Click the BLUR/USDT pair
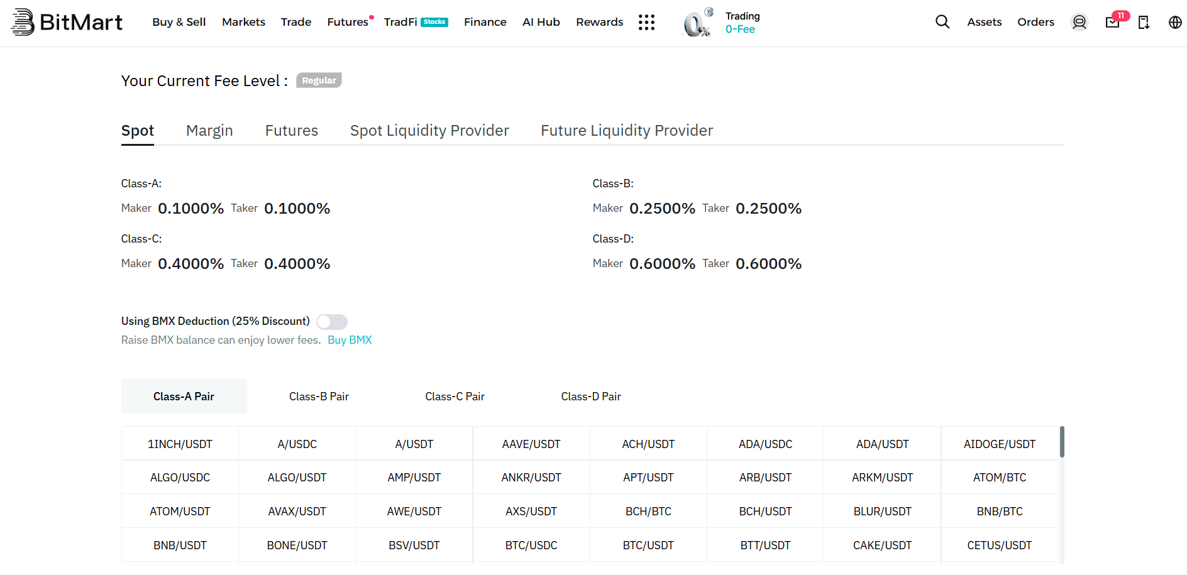Screen dimensions: 1187x575 click(883, 512)
